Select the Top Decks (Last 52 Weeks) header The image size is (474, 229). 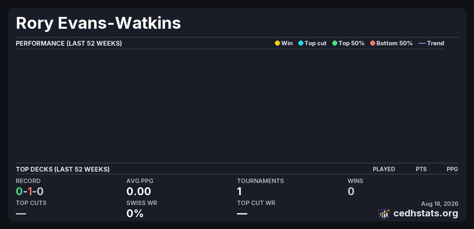pyautogui.click(x=63, y=169)
